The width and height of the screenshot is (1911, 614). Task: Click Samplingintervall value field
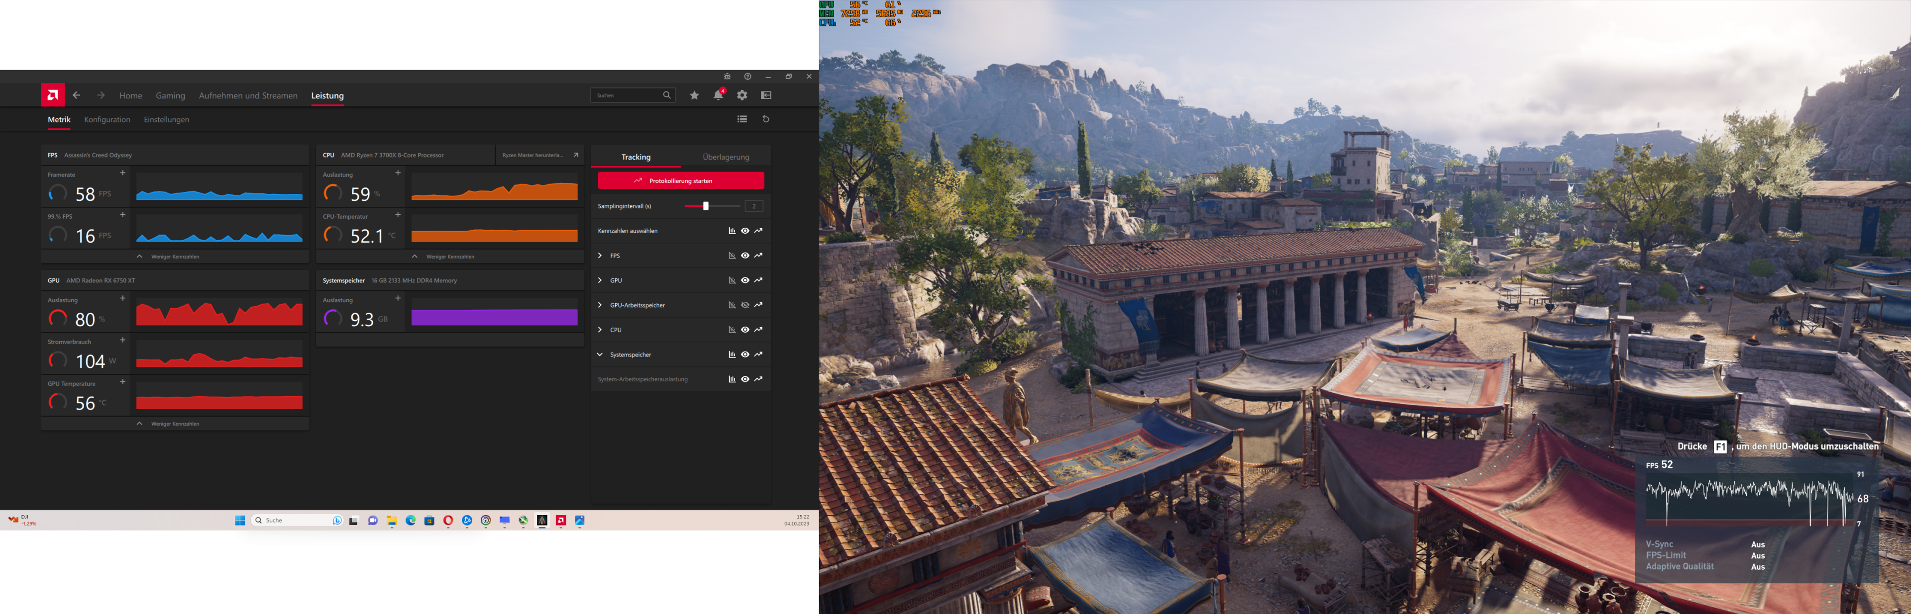coord(754,206)
